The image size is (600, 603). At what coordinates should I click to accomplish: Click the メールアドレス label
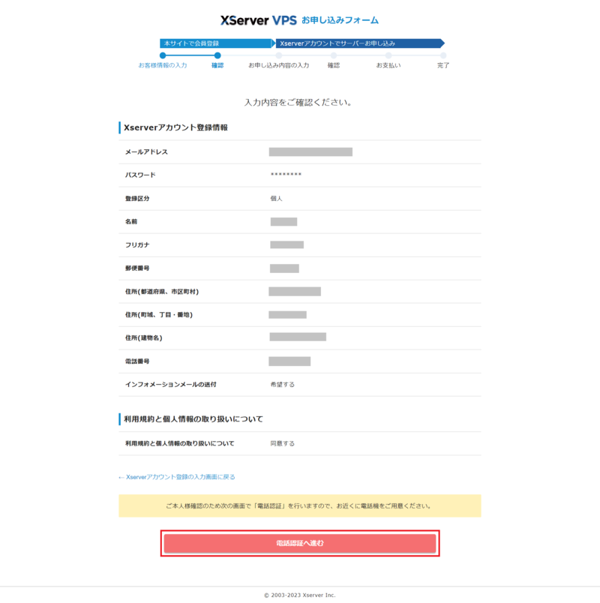click(x=146, y=152)
